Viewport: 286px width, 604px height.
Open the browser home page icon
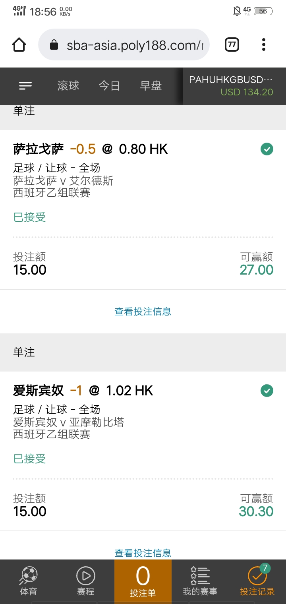pyautogui.click(x=19, y=45)
